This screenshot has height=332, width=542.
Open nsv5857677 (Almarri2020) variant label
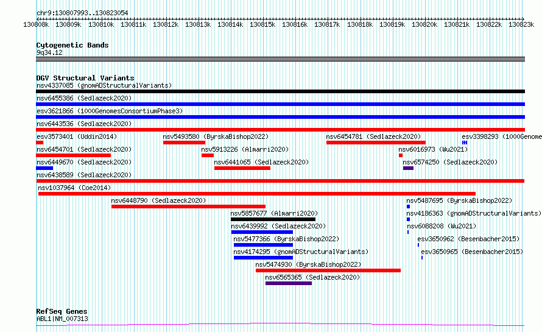[x=274, y=213]
